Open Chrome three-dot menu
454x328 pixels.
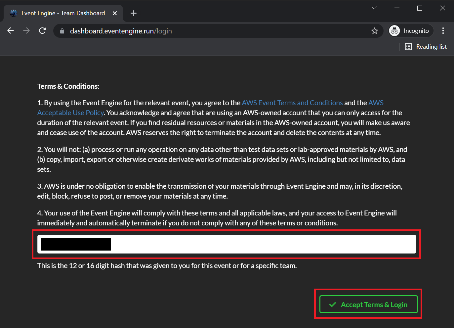[443, 31]
